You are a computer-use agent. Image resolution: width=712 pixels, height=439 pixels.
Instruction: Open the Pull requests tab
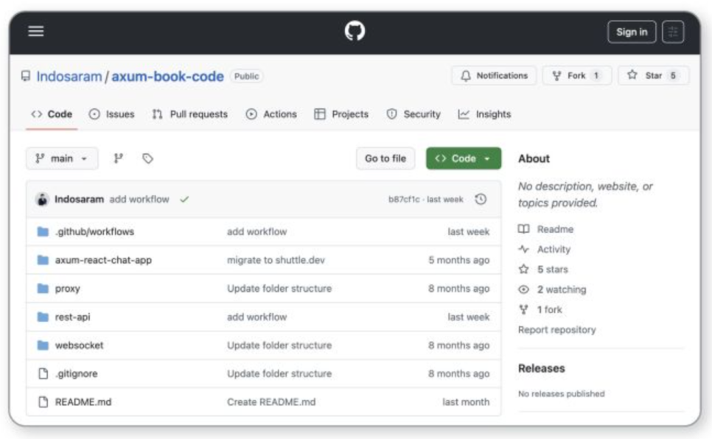coord(190,114)
